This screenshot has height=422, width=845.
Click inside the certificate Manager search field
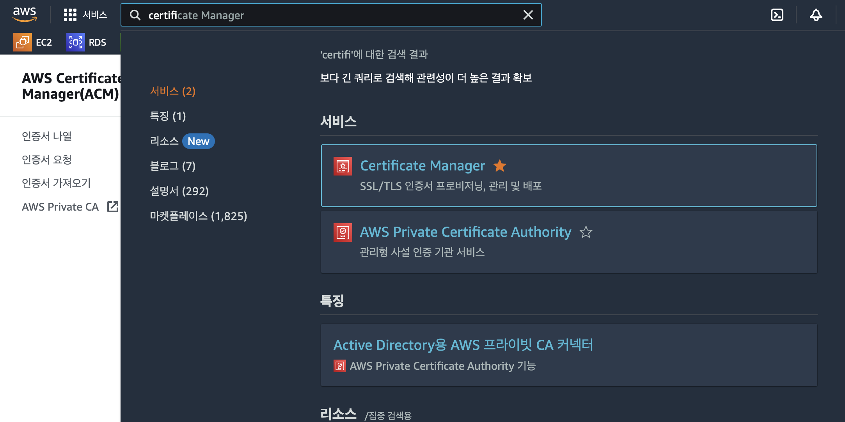coord(328,15)
